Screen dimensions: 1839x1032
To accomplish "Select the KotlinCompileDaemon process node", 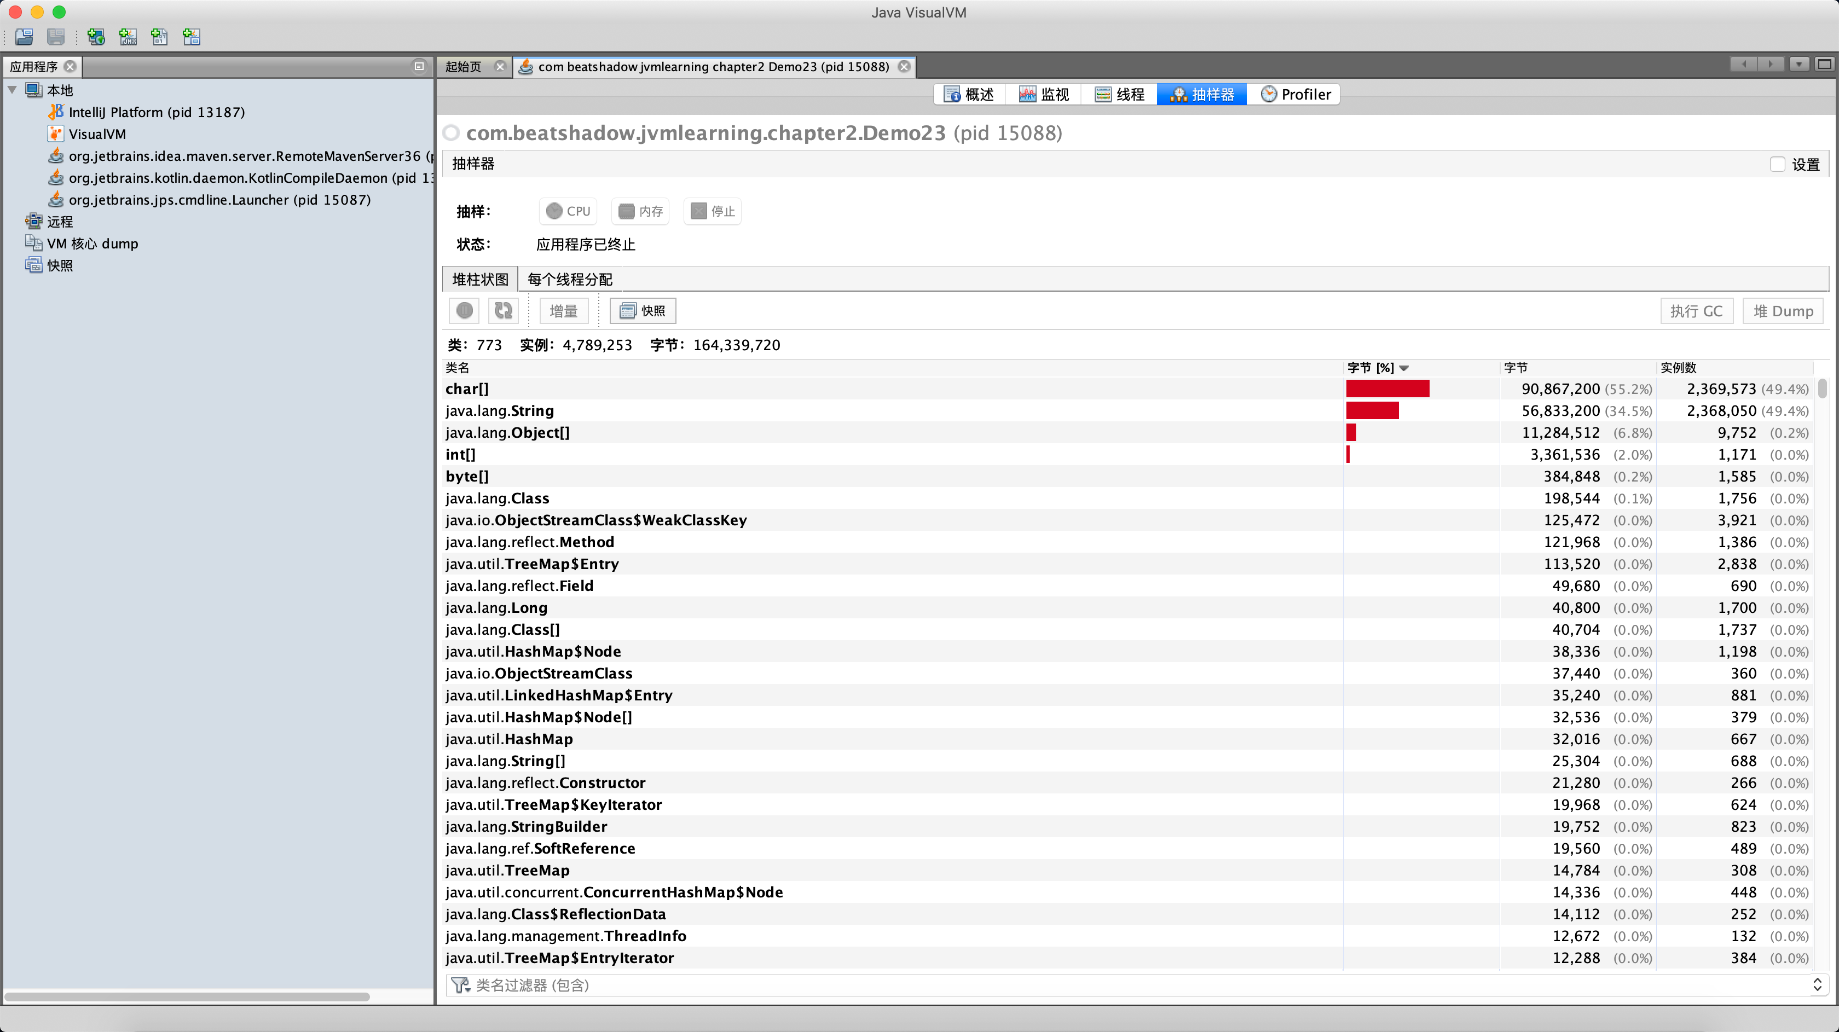I will point(240,178).
